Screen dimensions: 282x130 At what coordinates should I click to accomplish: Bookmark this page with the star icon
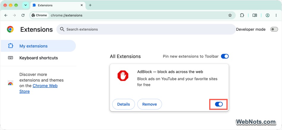[230, 15]
